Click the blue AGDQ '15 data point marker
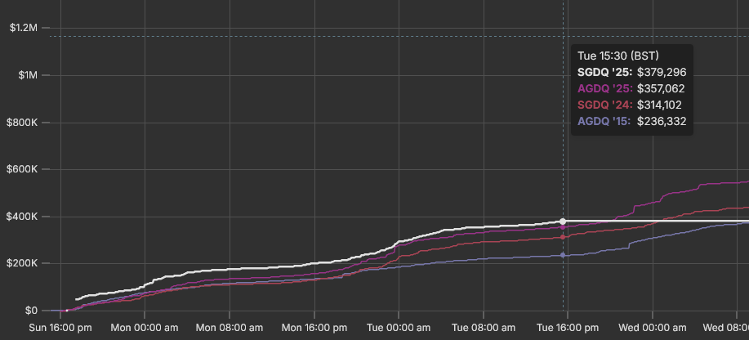The height and width of the screenshot is (340, 749). 563,255
